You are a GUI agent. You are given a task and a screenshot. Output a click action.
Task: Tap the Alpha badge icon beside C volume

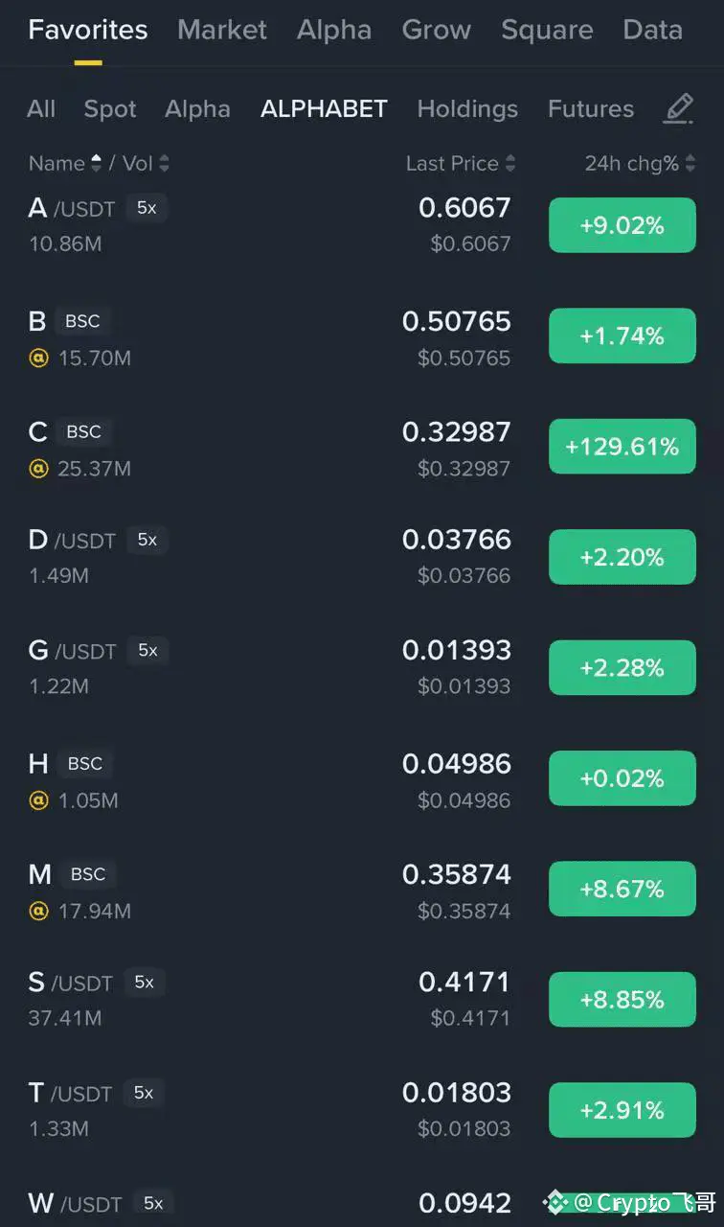pyautogui.click(x=38, y=469)
